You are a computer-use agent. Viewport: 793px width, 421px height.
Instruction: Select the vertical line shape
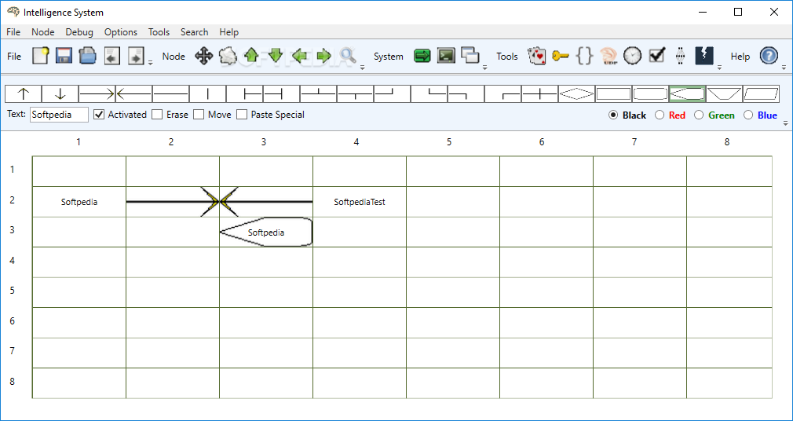(208, 93)
